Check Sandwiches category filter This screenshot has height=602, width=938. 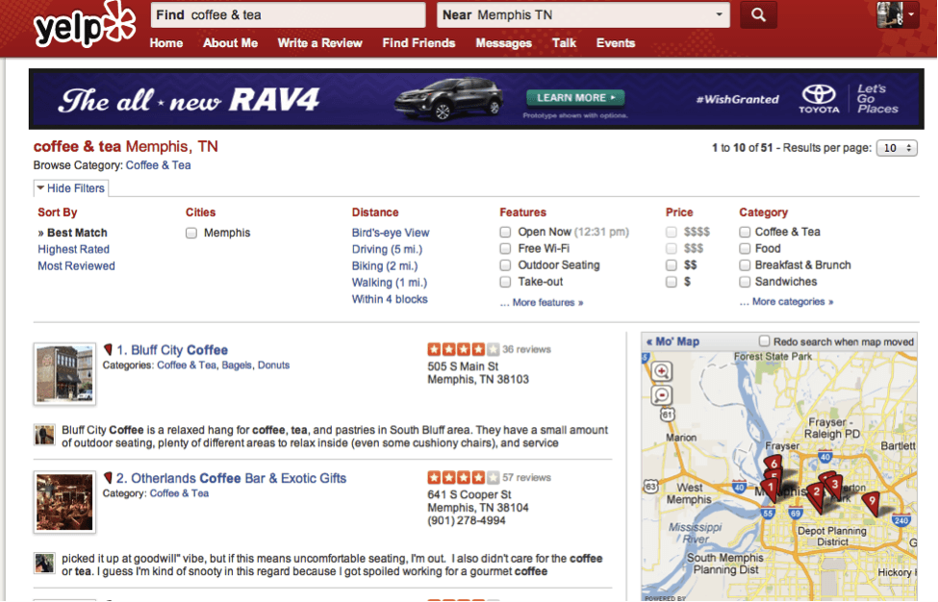pos(745,282)
